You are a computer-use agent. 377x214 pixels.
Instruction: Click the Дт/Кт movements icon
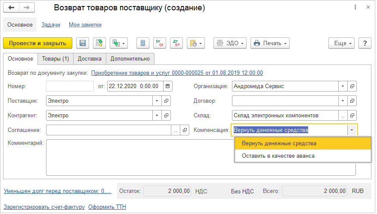click(x=176, y=43)
